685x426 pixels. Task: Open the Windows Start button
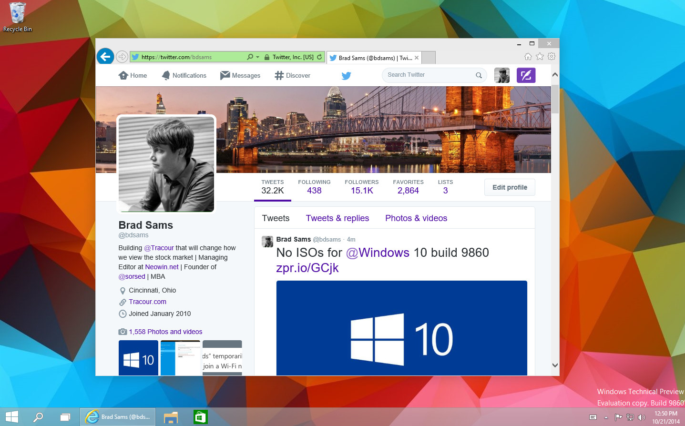[x=11, y=417]
